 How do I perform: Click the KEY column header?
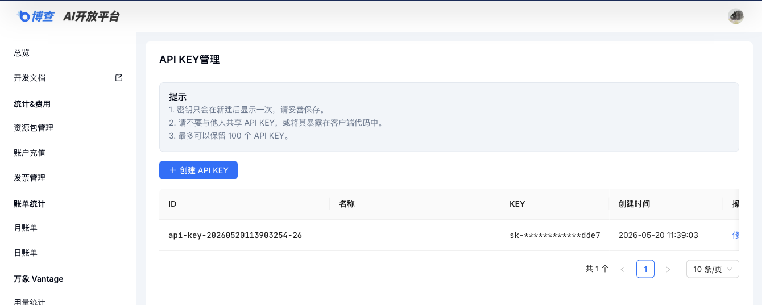pos(517,204)
